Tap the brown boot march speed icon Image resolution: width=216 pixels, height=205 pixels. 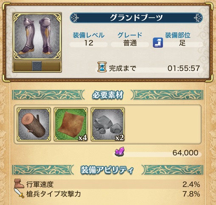coord(19,183)
